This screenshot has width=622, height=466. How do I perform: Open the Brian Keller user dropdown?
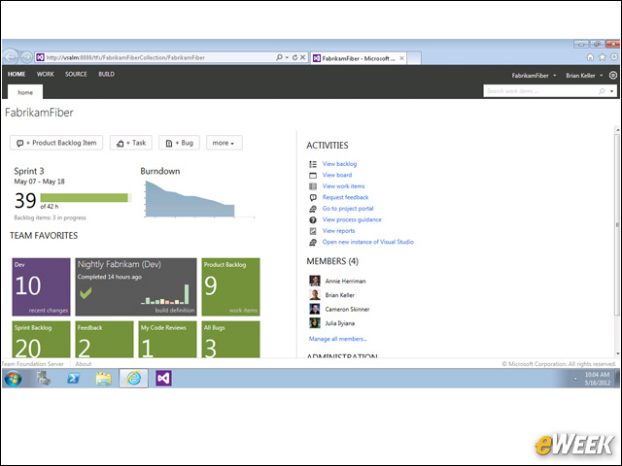(x=584, y=76)
